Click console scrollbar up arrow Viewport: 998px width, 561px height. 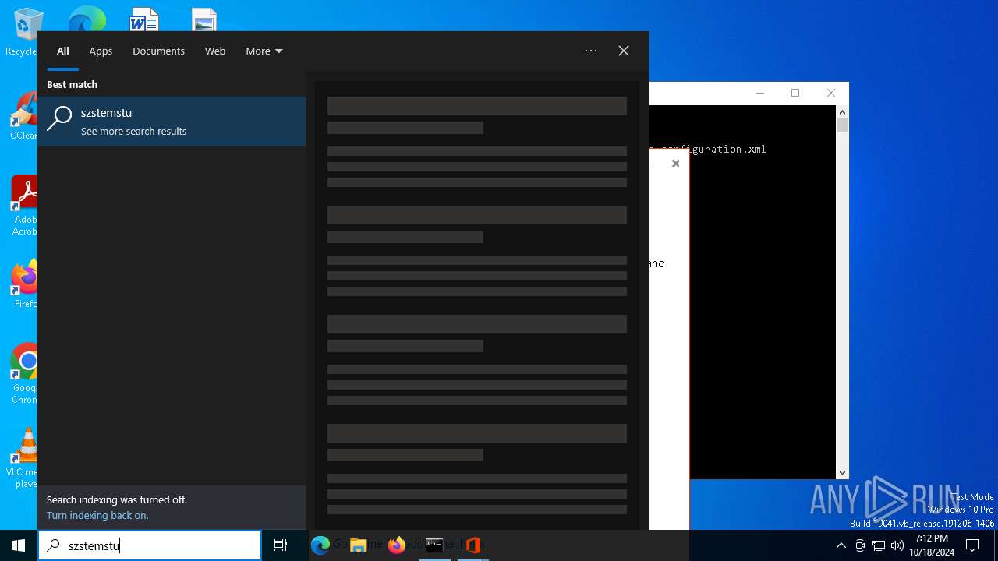pos(842,112)
